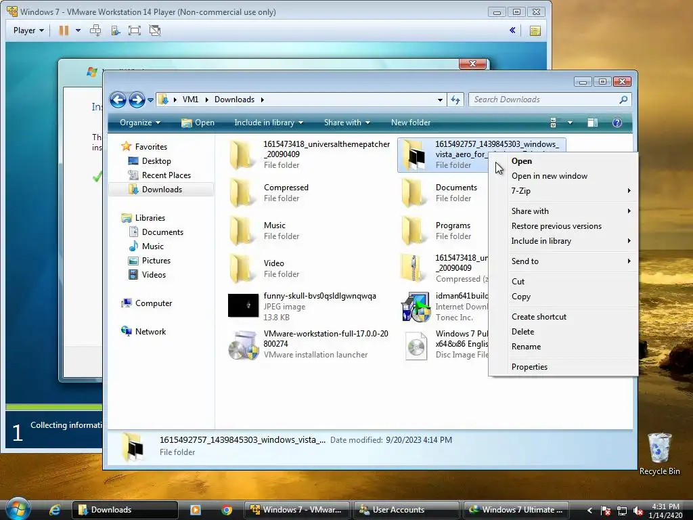Open Internet Explorer from the taskbar
This screenshot has width=693, height=520.
coord(55,510)
